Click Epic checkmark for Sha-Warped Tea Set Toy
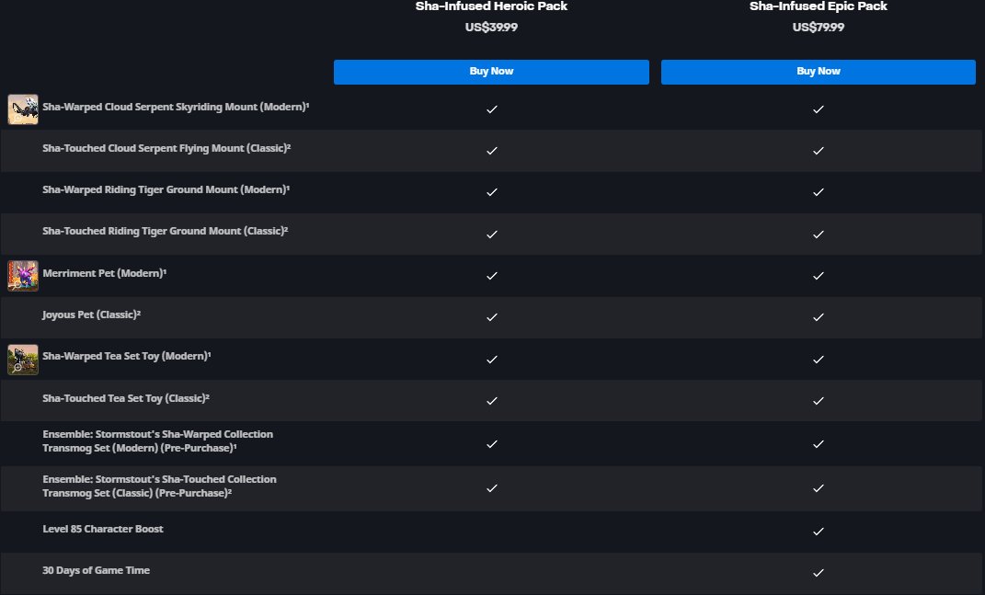The width and height of the screenshot is (985, 595). 818,360
